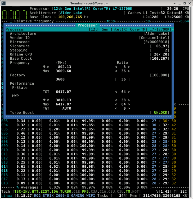Click the C1E technology flag

[x=77, y=192]
